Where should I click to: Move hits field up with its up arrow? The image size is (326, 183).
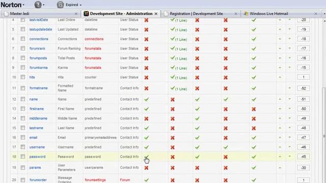[280, 77]
